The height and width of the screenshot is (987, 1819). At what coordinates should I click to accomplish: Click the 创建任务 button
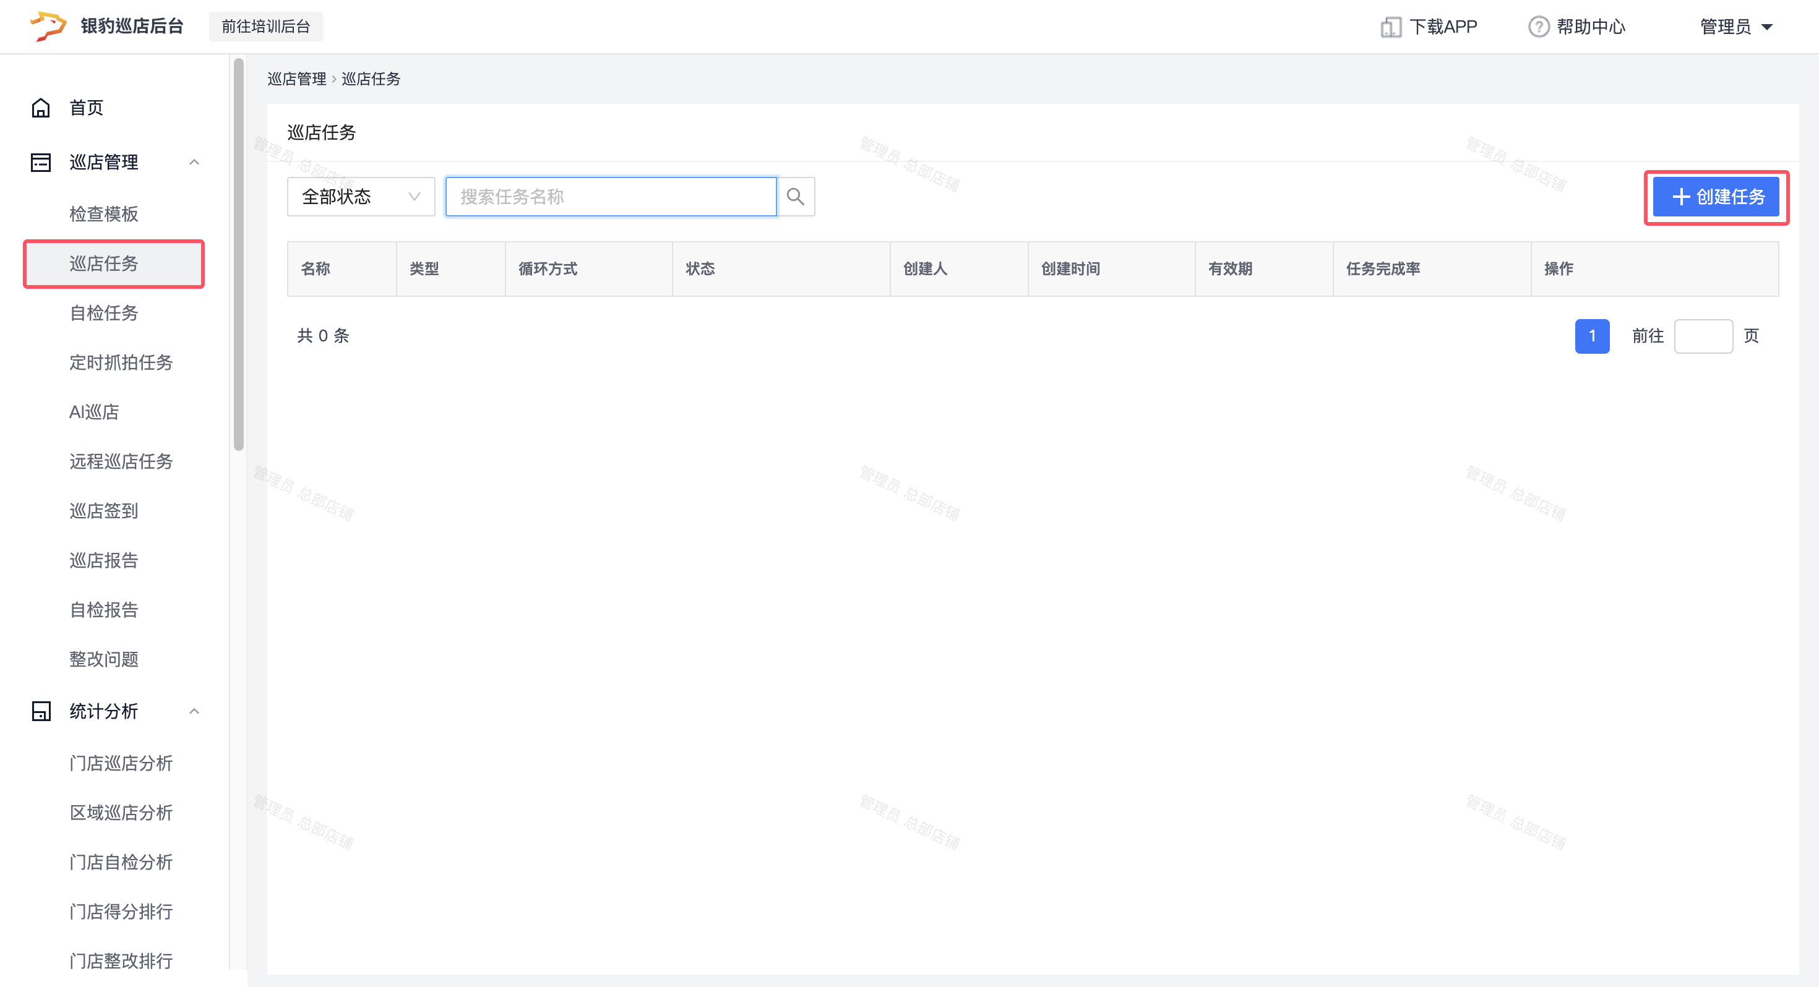point(1716,197)
